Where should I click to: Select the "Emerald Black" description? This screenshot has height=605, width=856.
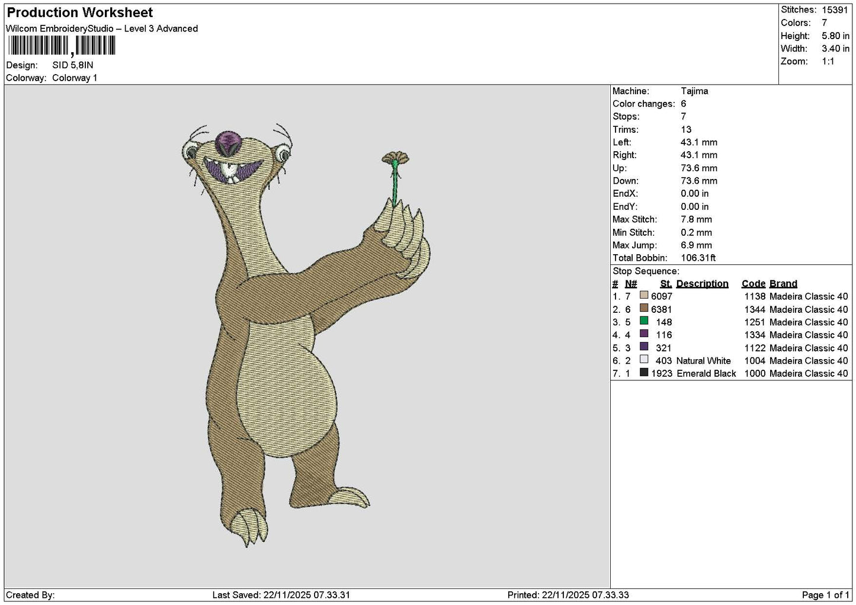706,374
